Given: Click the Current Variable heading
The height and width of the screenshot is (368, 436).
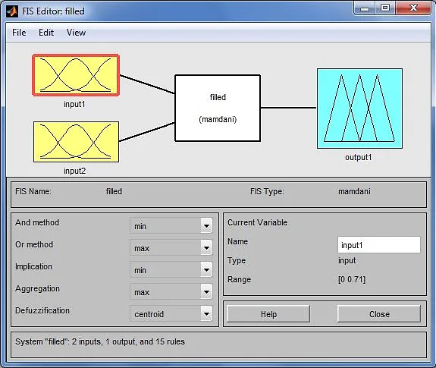Looking at the screenshot, I should (257, 222).
